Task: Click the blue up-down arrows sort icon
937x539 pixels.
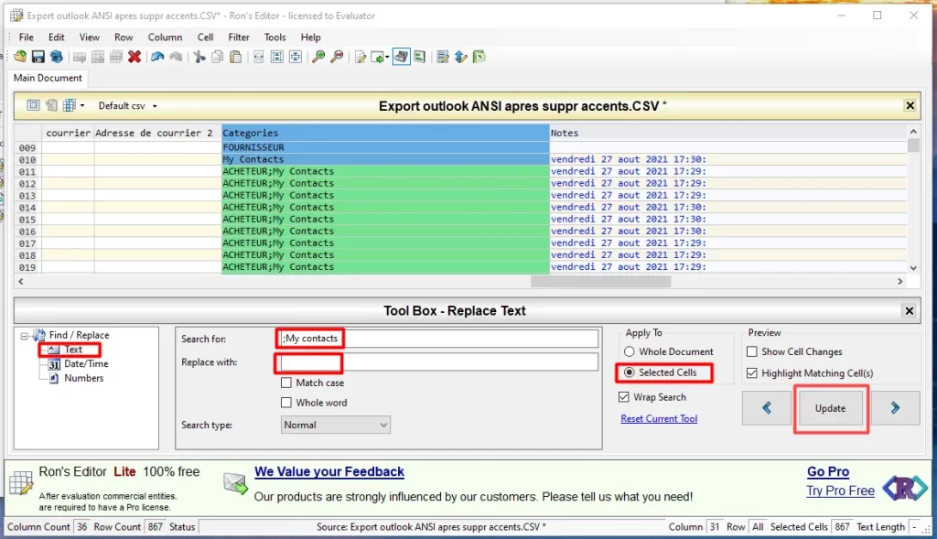Action: coord(461,57)
